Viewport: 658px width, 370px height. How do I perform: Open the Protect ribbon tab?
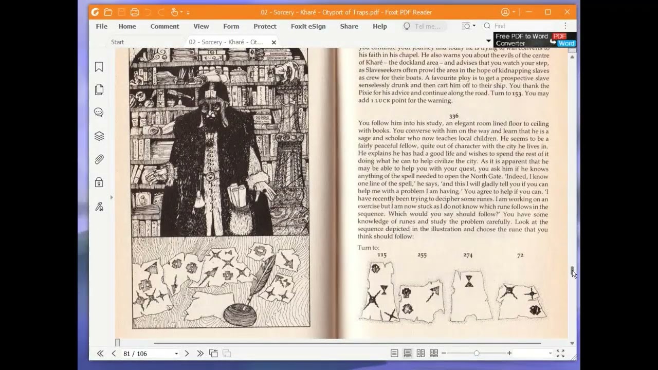click(265, 26)
